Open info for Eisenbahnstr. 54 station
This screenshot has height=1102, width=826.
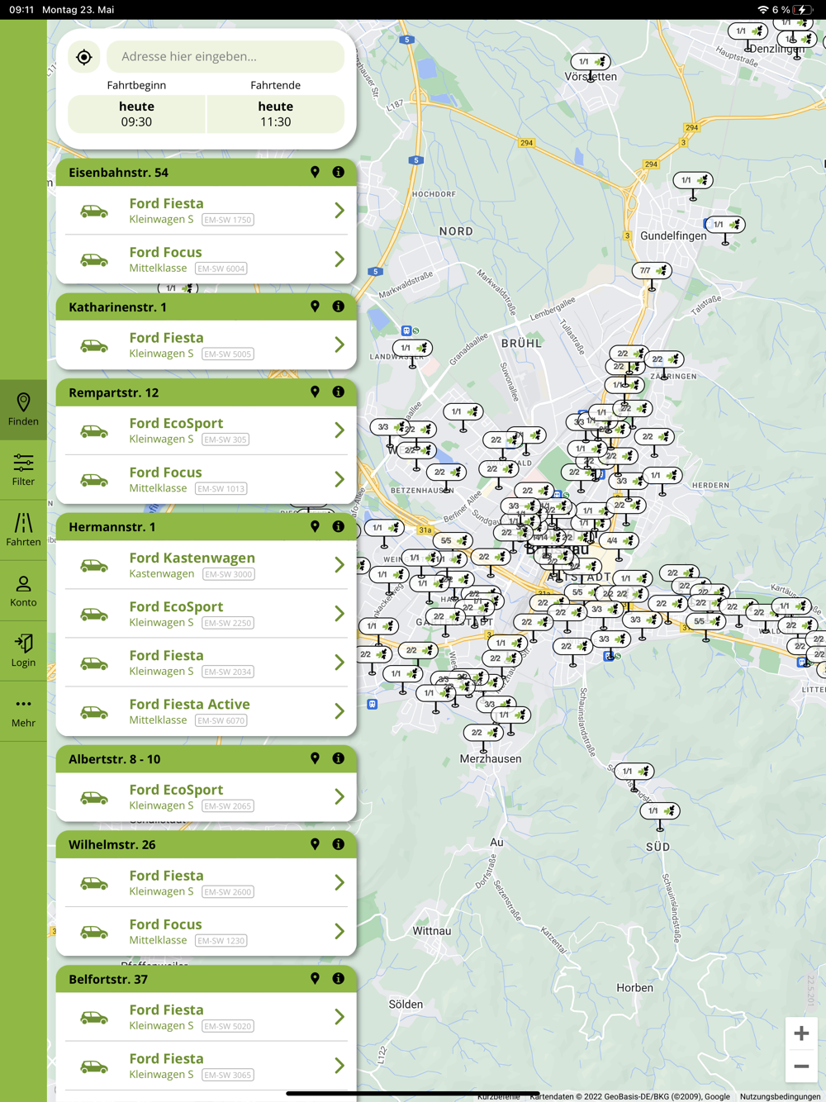click(x=338, y=172)
